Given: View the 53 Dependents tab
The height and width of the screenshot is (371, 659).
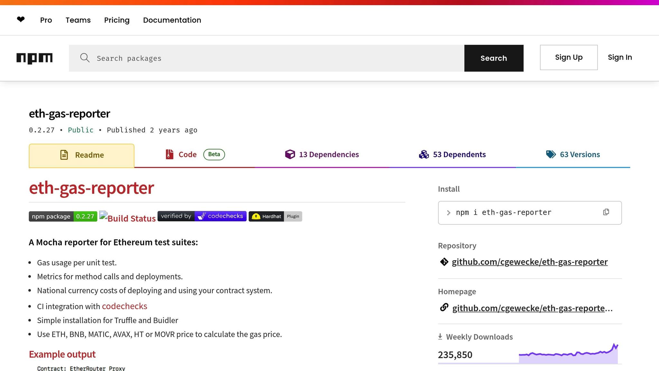Looking at the screenshot, I should click(452, 155).
